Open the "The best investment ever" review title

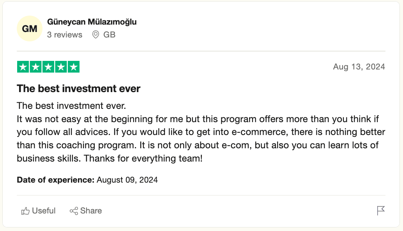(x=78, y=89)
